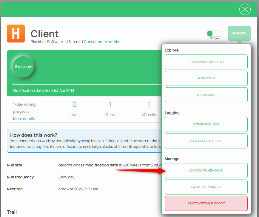The width and height of the screenshot is (259, 217).
Task: Click the Next run date value
Action: pyautogui.click(x=78, y=189)
